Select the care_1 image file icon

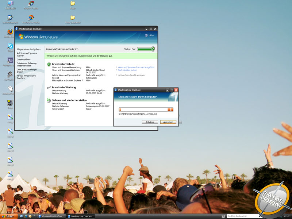10,119
